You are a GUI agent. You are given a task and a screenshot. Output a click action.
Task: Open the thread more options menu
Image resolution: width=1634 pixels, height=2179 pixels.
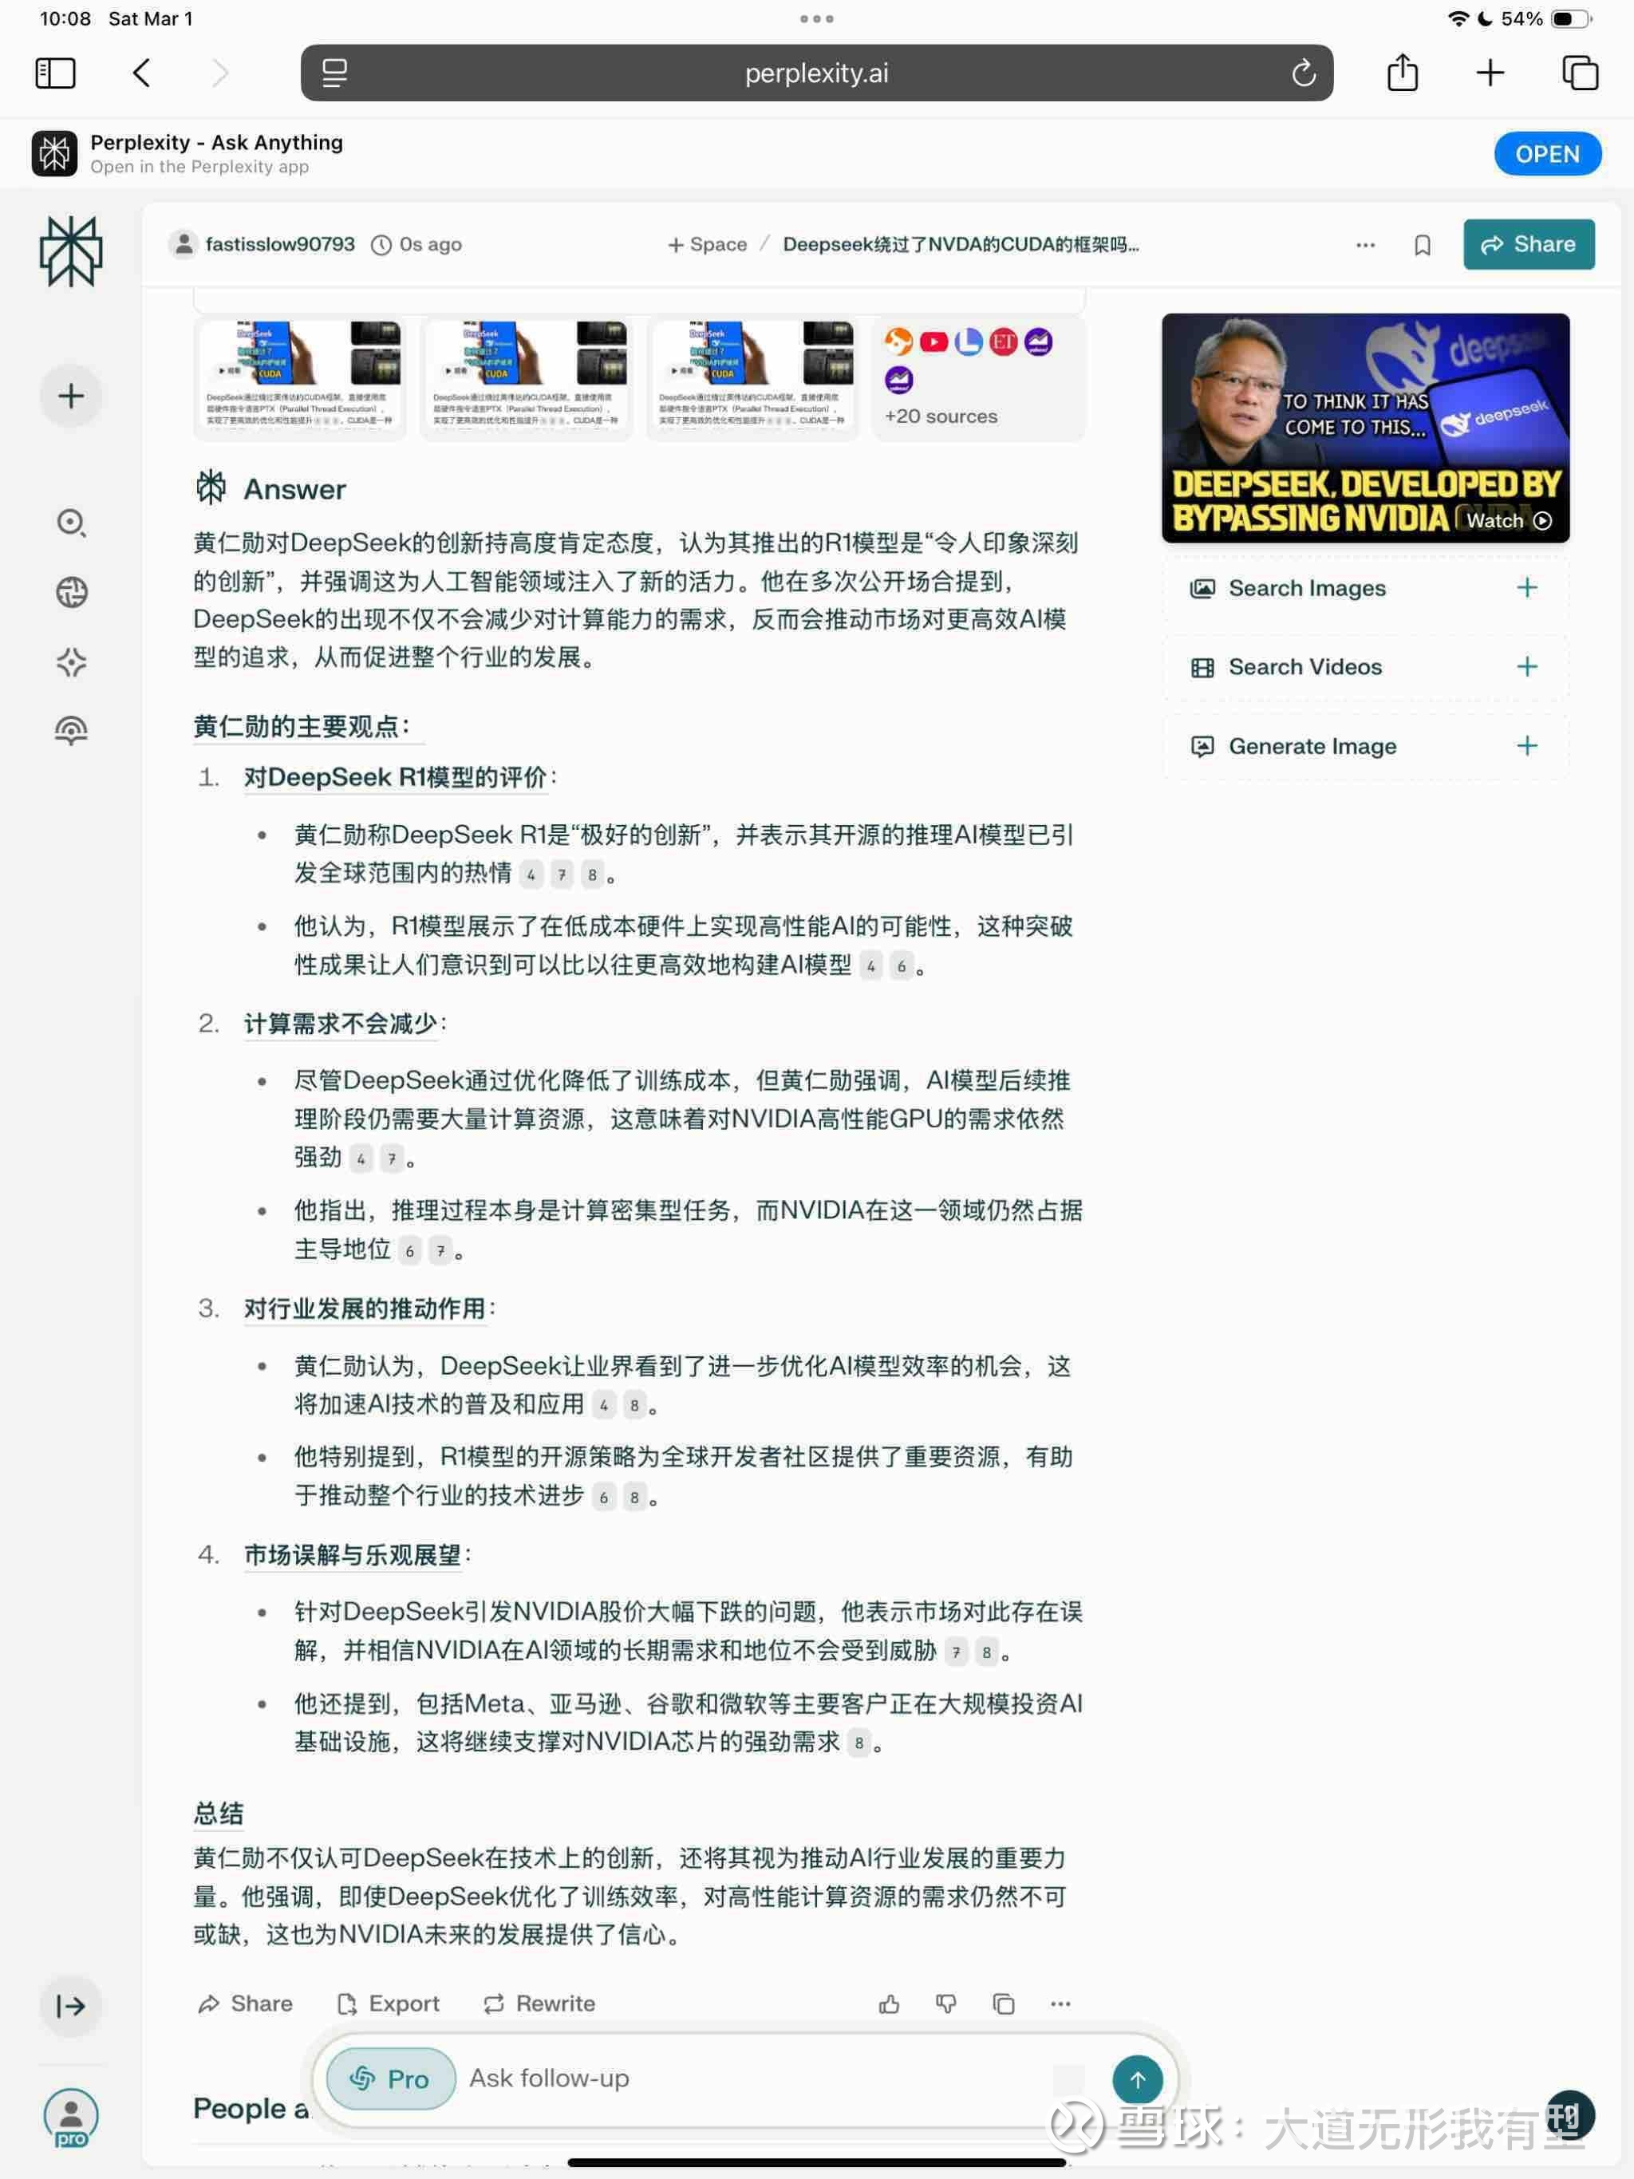click(x=1365, y=245)
